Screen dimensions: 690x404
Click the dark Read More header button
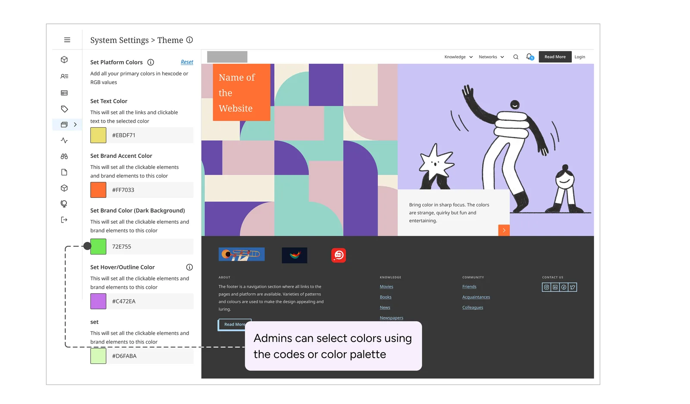[555, 57]
